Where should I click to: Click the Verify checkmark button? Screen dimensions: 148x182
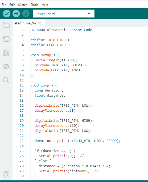pyautogui.click(x=7, y=14)
